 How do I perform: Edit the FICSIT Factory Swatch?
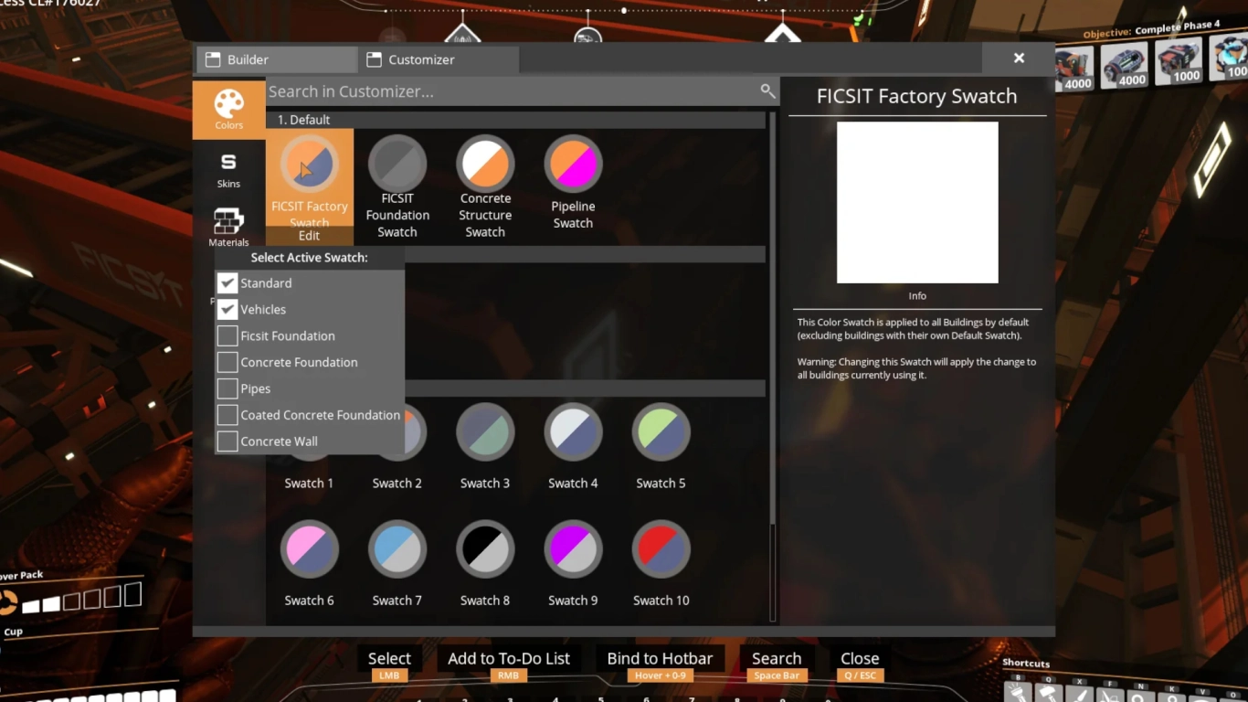[309, 235]
